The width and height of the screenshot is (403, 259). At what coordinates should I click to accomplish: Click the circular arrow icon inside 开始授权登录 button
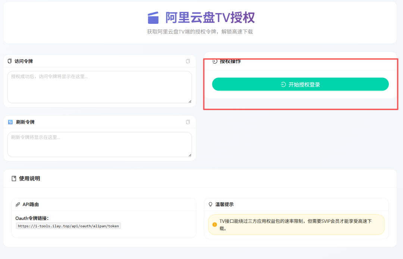tap(283, 84)
